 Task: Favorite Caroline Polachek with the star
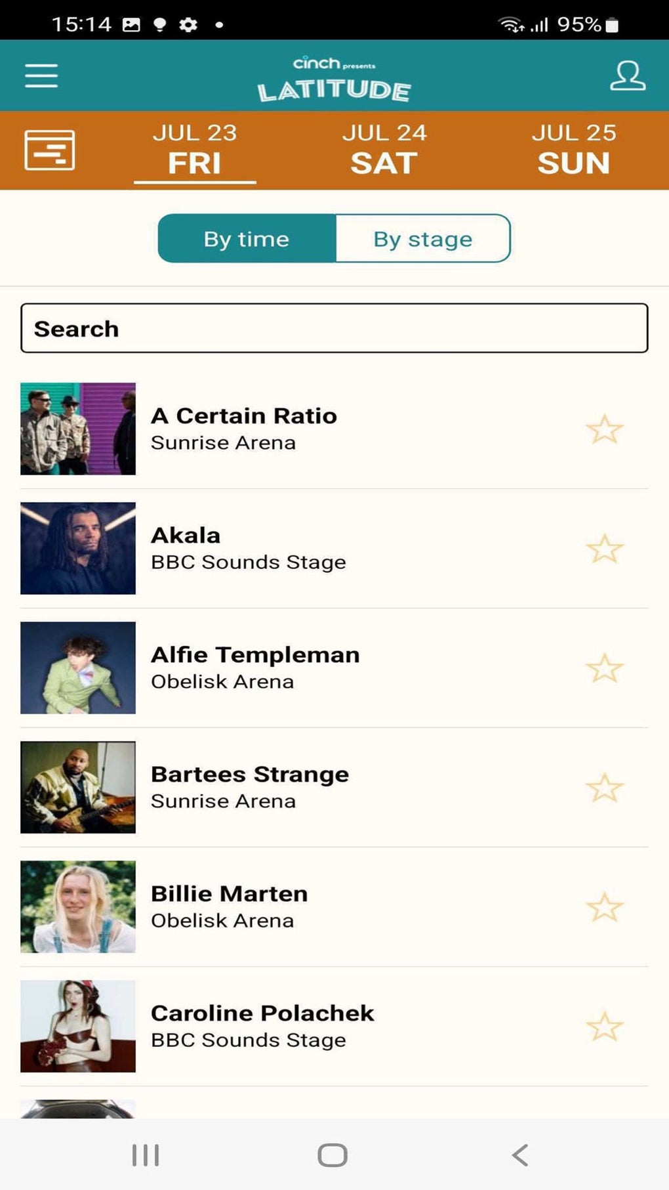coord(604,1027)
